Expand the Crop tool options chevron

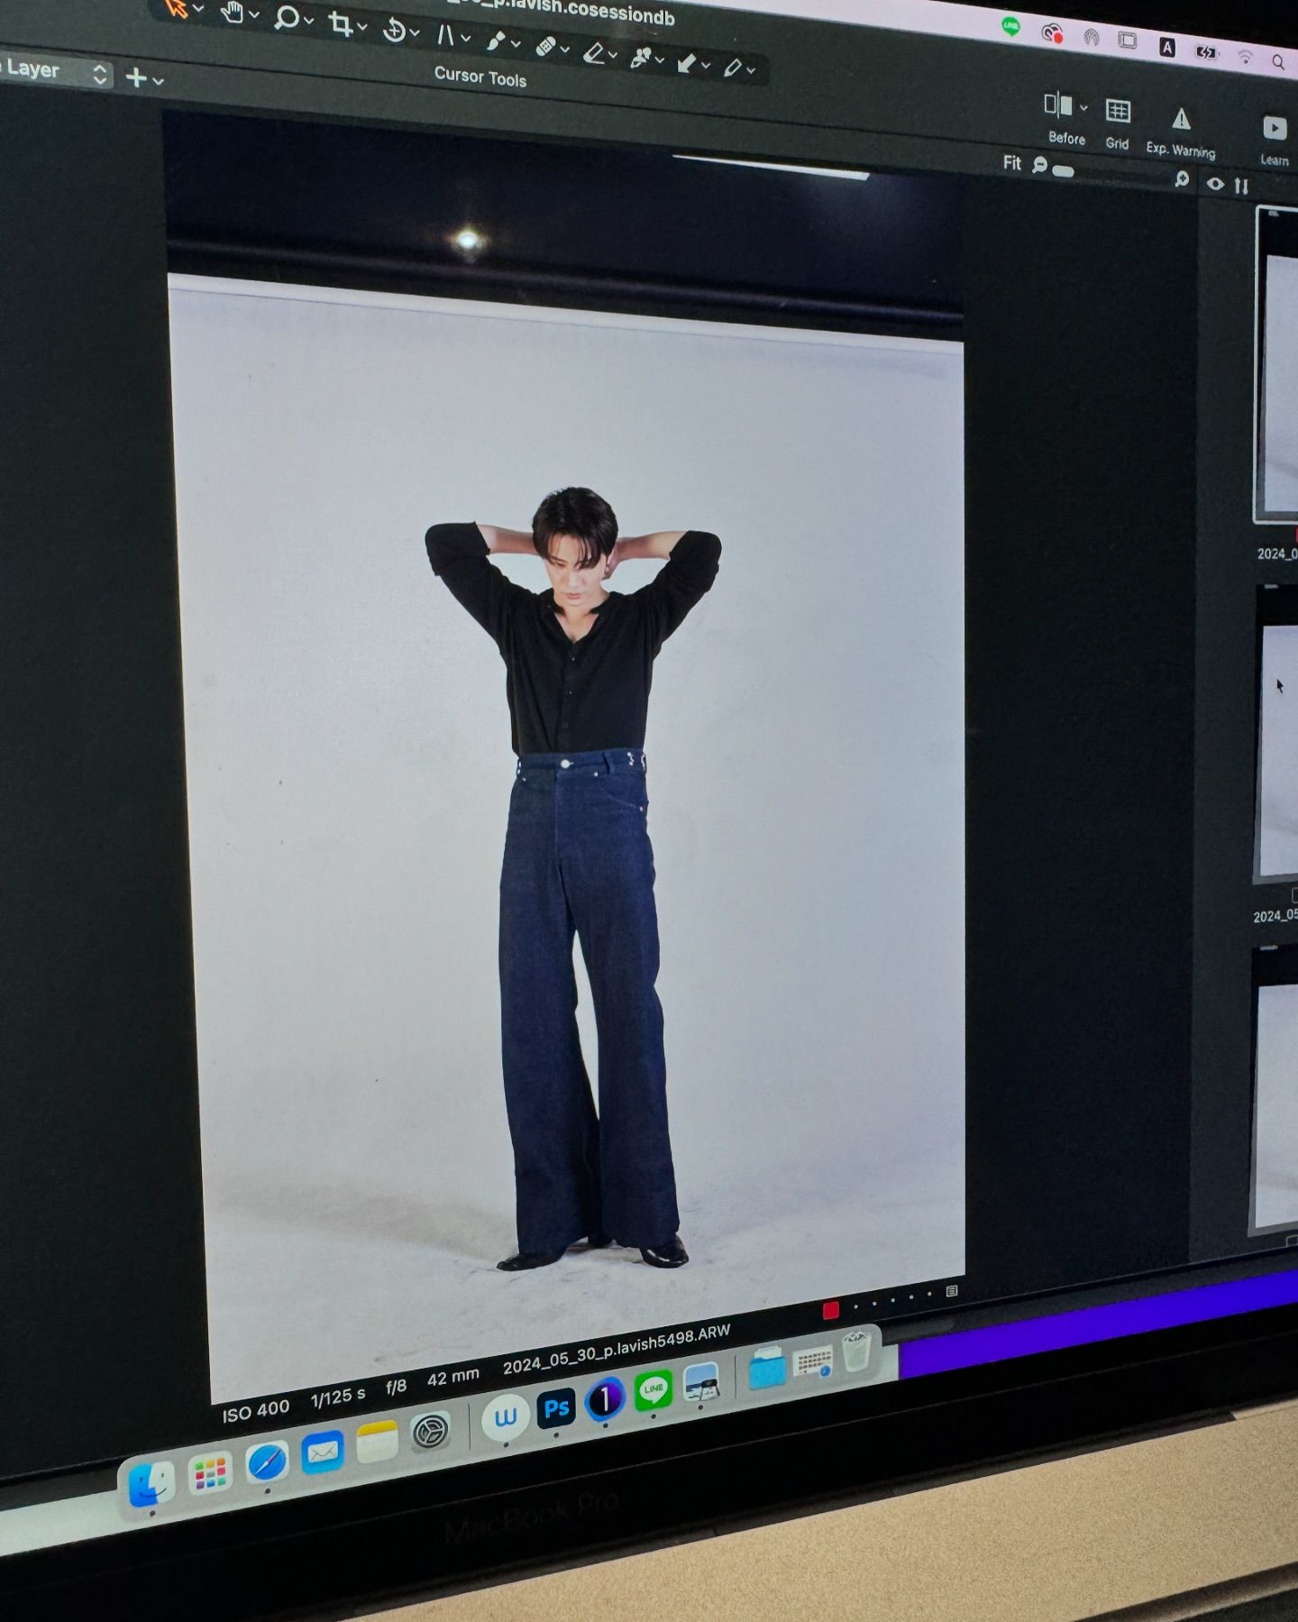click(362, 27)
